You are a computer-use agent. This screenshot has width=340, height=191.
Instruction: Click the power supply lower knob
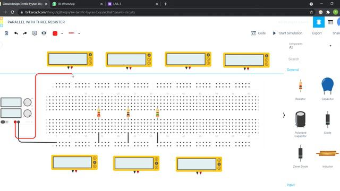27,113
